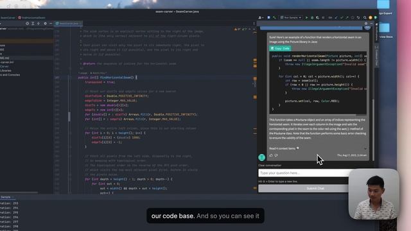Click the findHorizontalSeam breadcrumb item
Screen dimensions: 411x231
pyautogui.click(x=31, y=18)
